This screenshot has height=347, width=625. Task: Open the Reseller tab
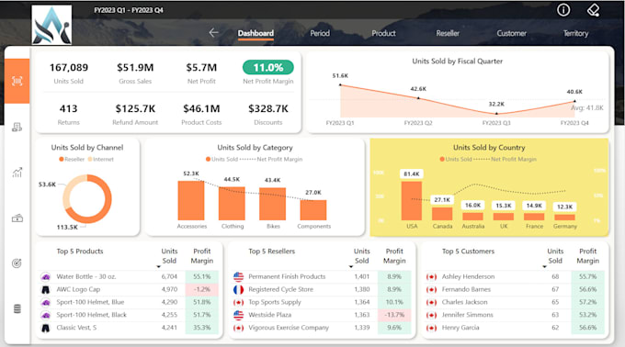coord(448,33)
